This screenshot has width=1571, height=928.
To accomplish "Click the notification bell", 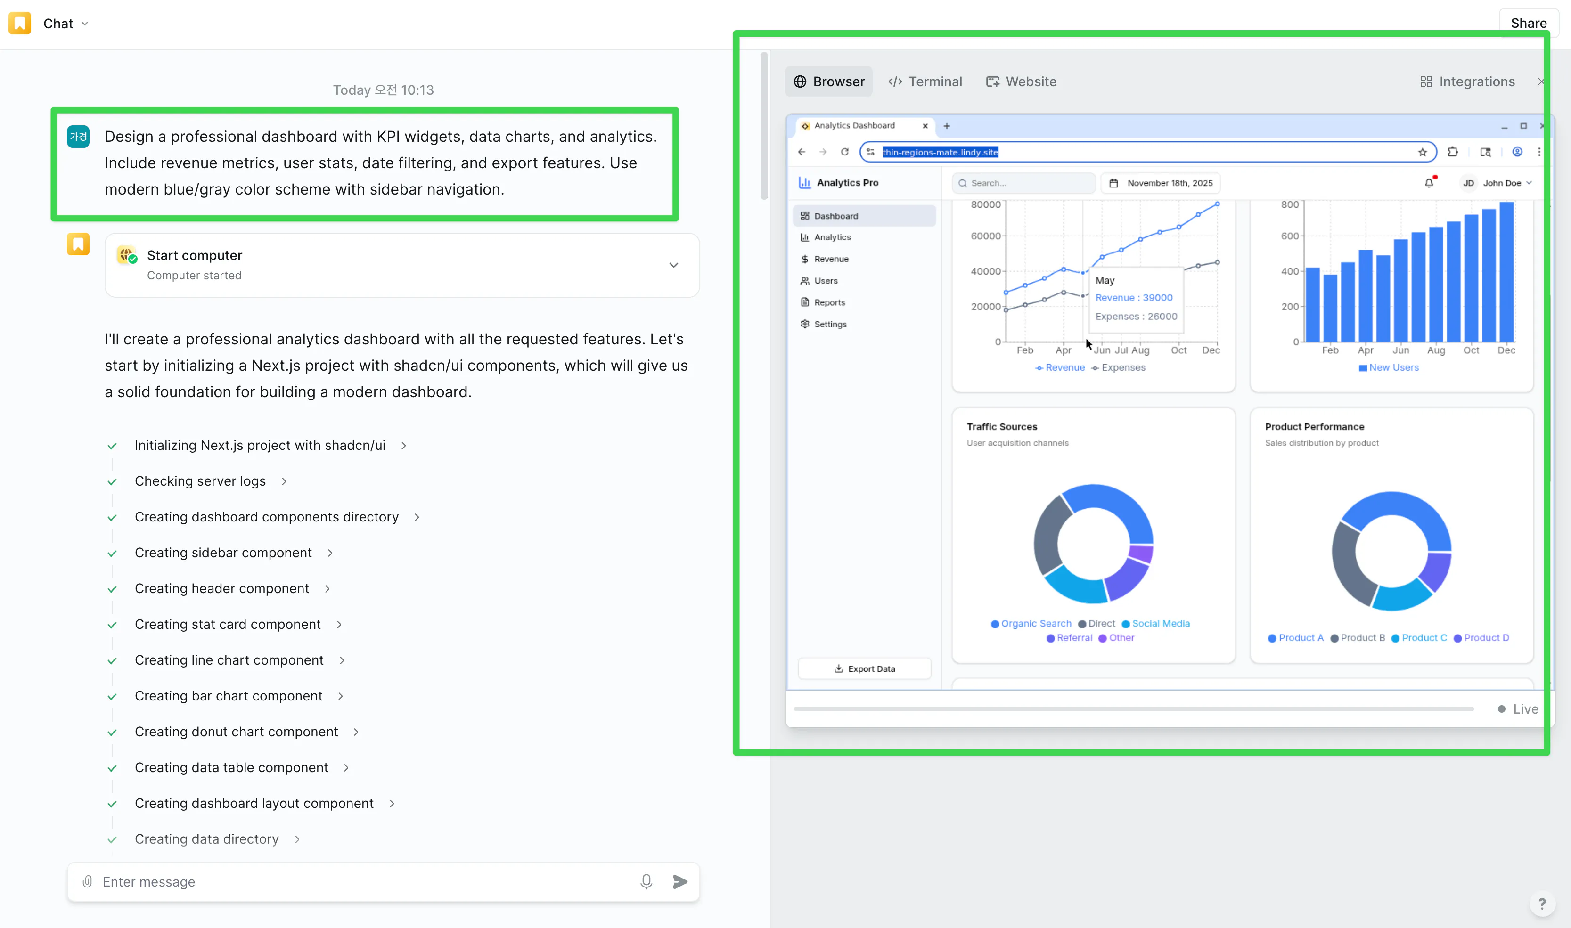I will point(1429,183).
